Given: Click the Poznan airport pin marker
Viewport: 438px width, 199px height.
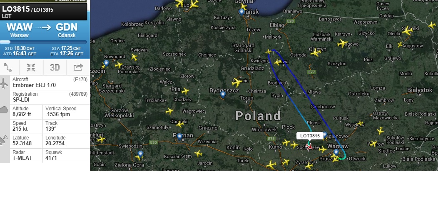Looking at the screenshot, I should 179,137.
